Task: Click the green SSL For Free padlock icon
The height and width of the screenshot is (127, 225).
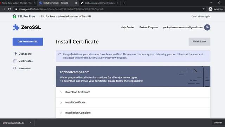Action: tap(14, 17)
